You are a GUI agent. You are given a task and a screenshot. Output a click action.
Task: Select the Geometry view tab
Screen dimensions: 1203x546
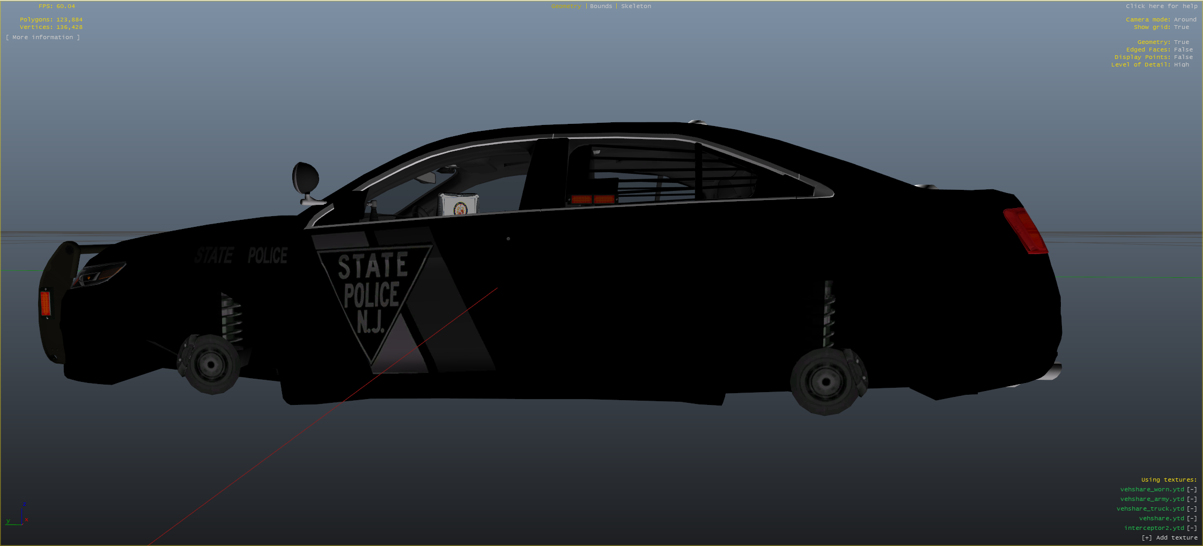(566, 6)
